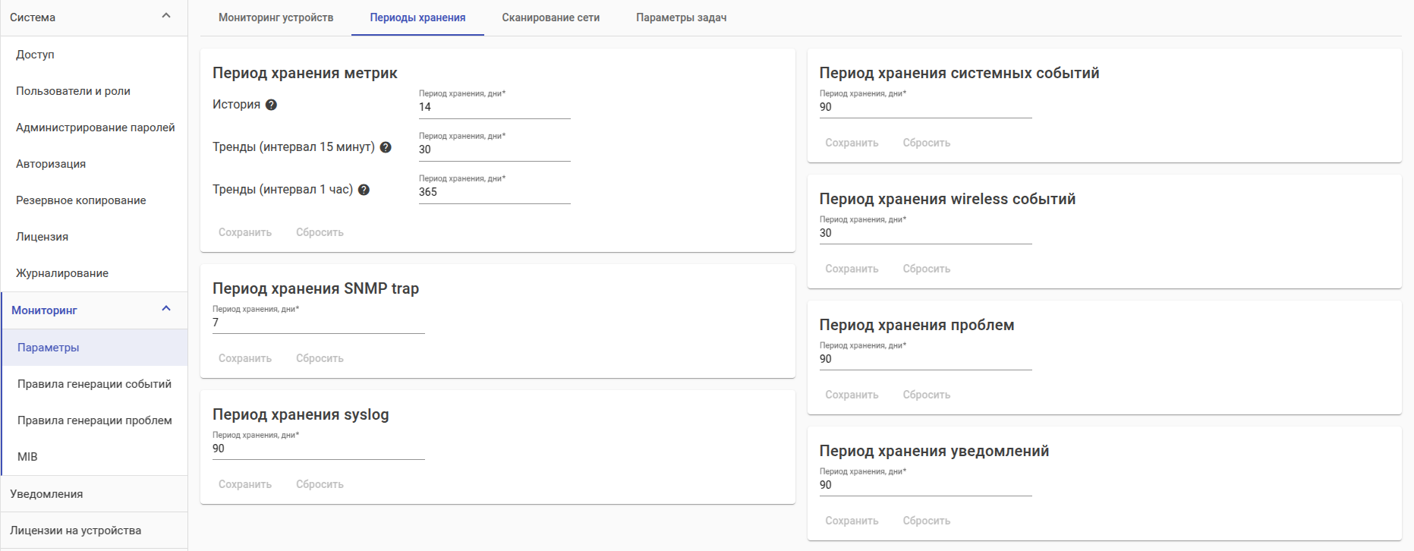This screenshot has width=1414, height=551.
Task: Open the MIB sidebar item
Action: click(27, 457)
